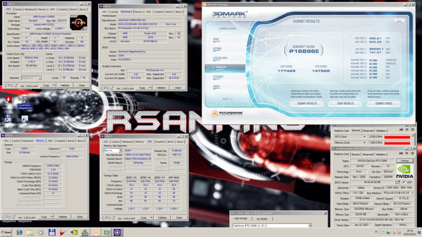The height and width of the screenshot is (237, 422).
Task: Switch to the GPU-Z graphics card taskbar button
Action: pos(107,232)
